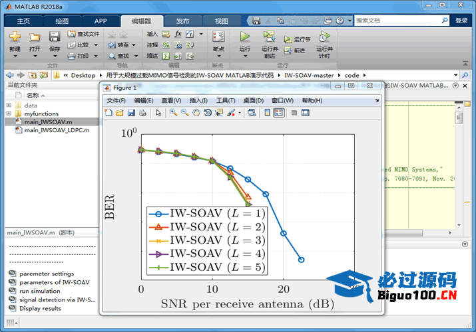Image resolution: width=476 pixels, height=332 pixels.
Task: Toggle the Insert Colorbar button
Action: point(267,113)
